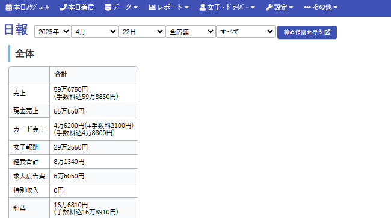The width and height of the screenshot is (391, 218).
Task: Click the phone icon beside 本日着信
Action: 63,7
